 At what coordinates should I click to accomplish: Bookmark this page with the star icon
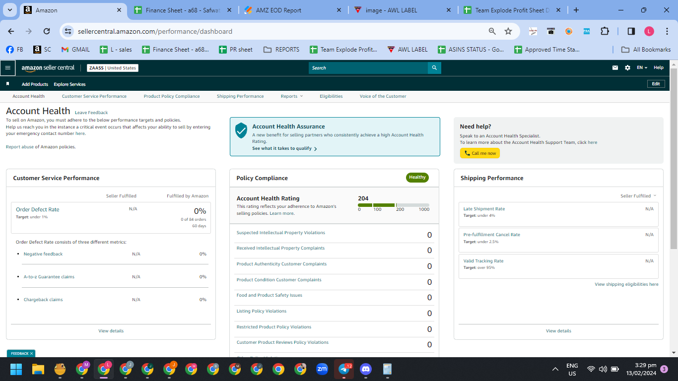(x=508, y=31)
